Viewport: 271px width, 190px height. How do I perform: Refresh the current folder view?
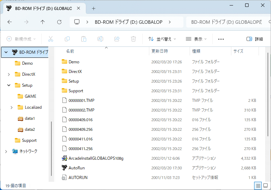[x=59, y=22]
